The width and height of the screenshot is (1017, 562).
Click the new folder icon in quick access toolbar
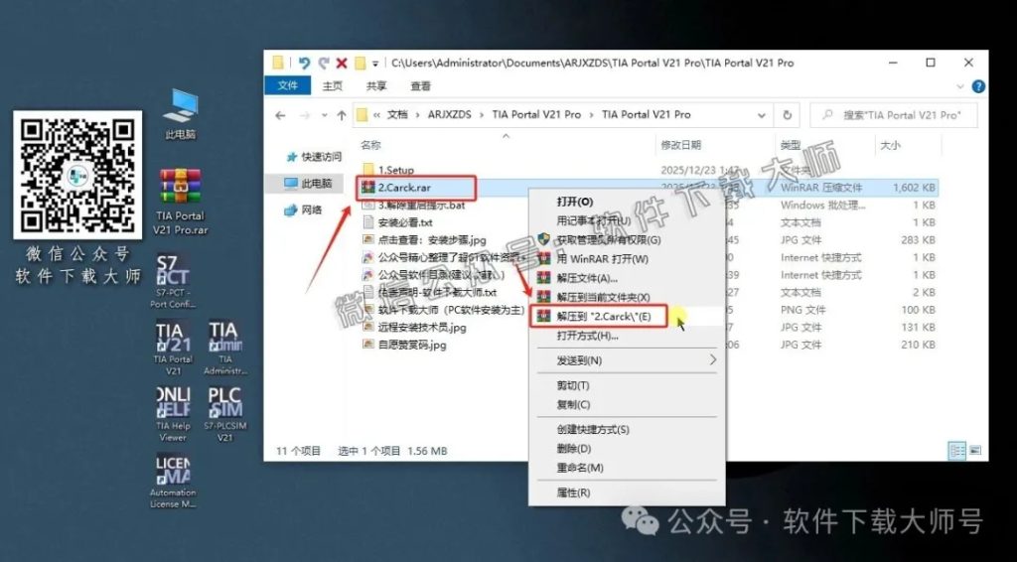[x=359, y=63]
